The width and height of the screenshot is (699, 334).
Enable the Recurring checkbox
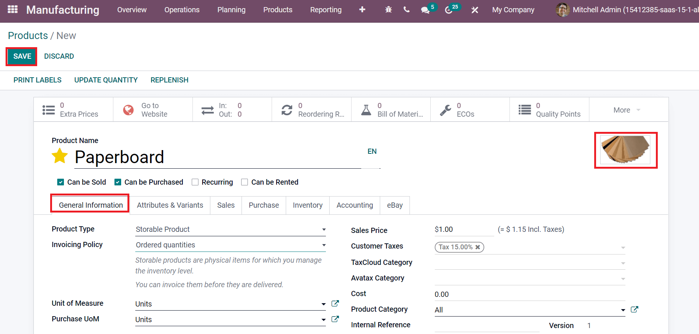pyautogui.click(x=195, y=182)
